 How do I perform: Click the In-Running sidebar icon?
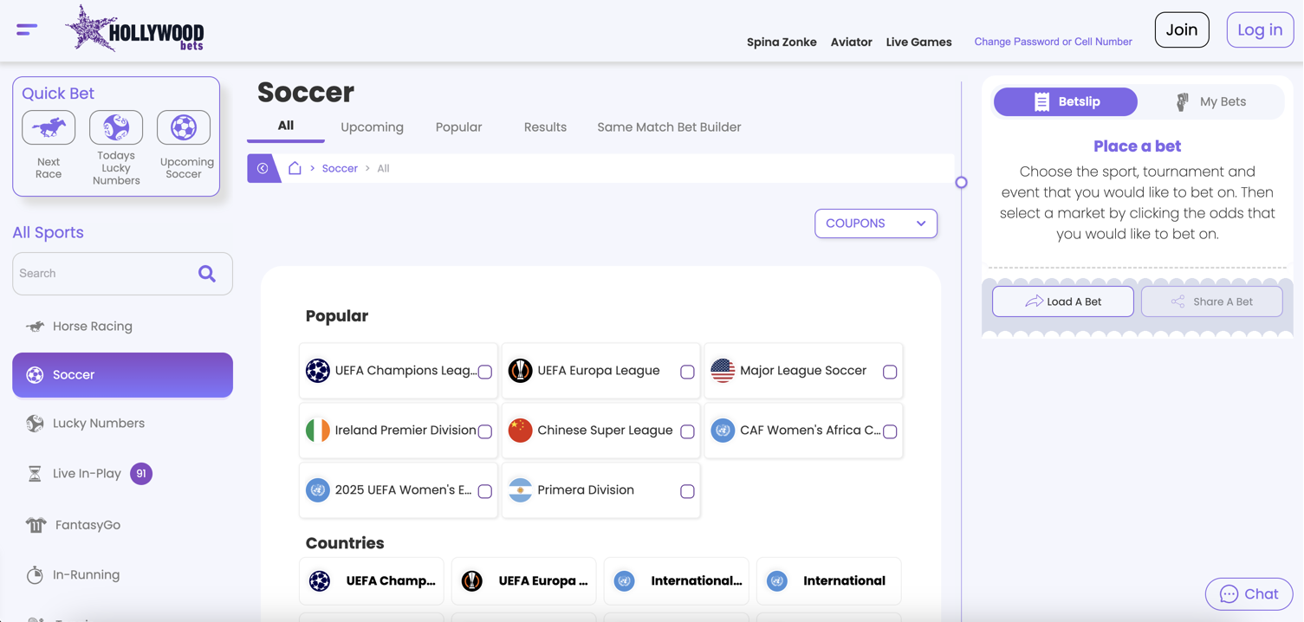35,574
